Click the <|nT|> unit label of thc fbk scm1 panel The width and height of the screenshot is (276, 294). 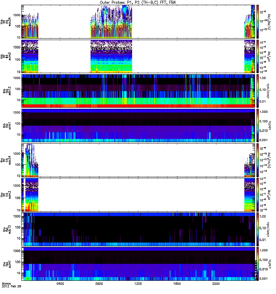tap(270, 264)
